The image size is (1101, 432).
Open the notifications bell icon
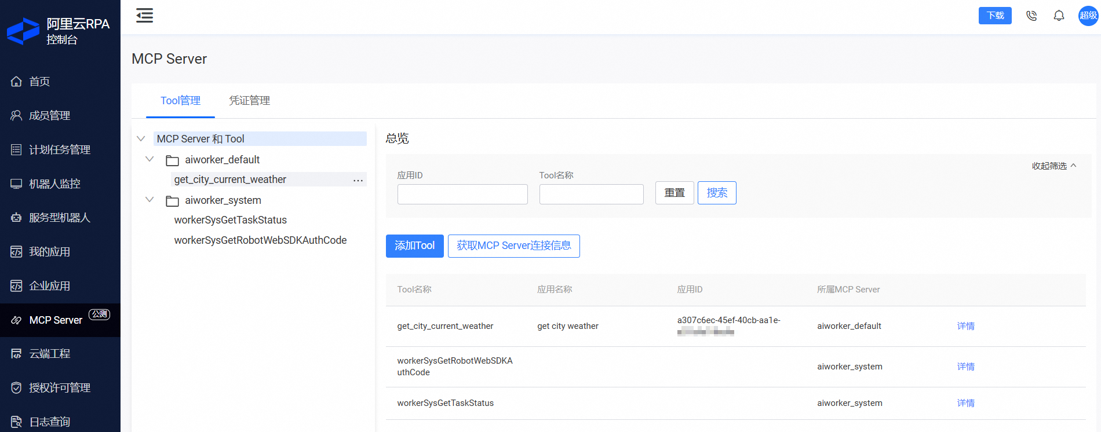1059,16
